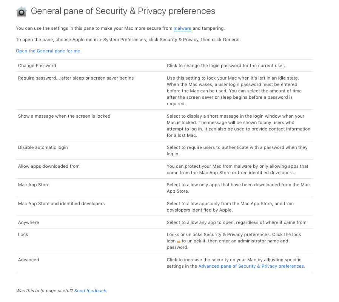The height and width of the screenshot is (302, 339).
Task: Open the malware glossary link
Action: (x=182, y=28)
